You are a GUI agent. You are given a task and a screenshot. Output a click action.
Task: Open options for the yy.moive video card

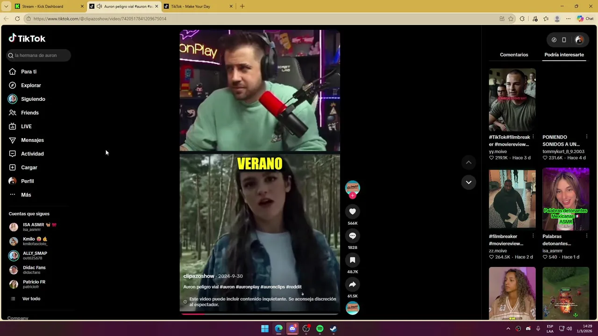click(533, 137)
